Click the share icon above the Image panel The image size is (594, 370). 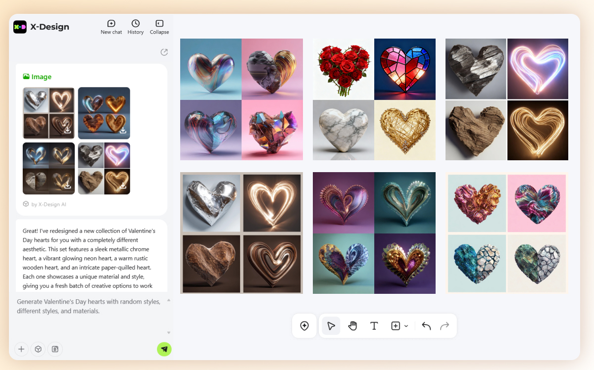click(x=164, y=52)
